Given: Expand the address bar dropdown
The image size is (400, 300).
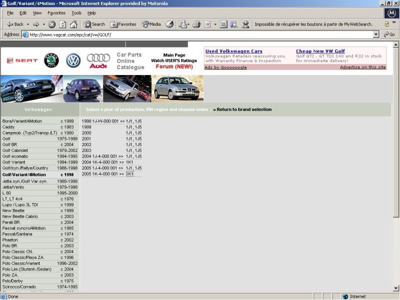Looking at the screenshot, I should [x=376, y=34].
